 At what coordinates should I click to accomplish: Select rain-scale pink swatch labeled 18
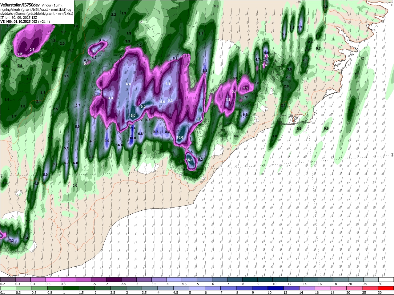pyautogui.click(x=339, y=288)
